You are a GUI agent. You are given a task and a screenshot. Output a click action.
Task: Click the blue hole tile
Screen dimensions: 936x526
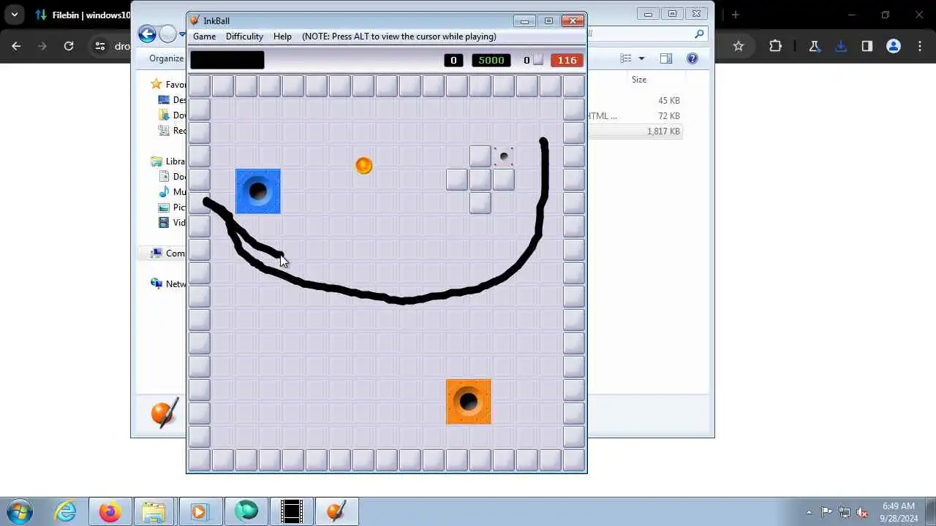coord(258,191)
